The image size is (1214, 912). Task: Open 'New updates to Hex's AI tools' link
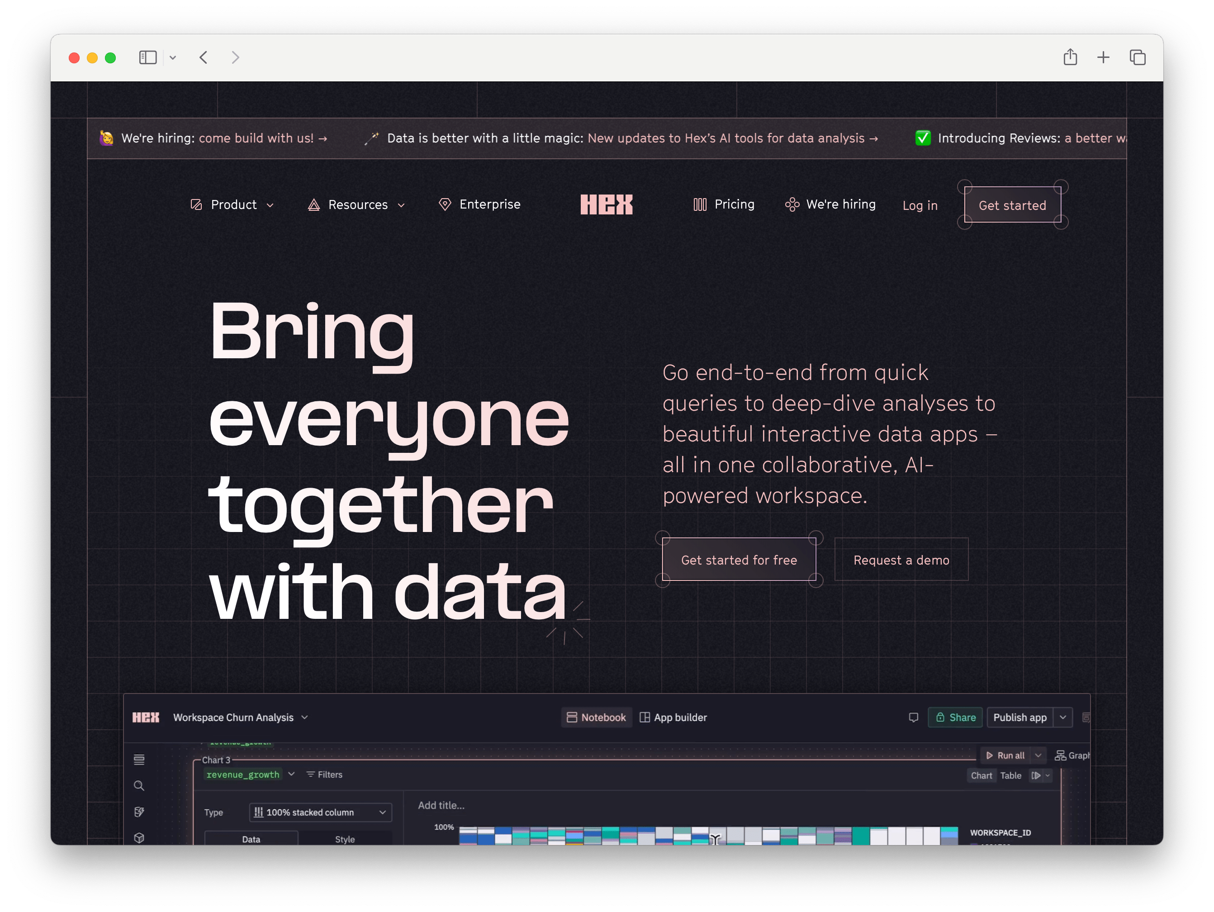tap(733, 138)
